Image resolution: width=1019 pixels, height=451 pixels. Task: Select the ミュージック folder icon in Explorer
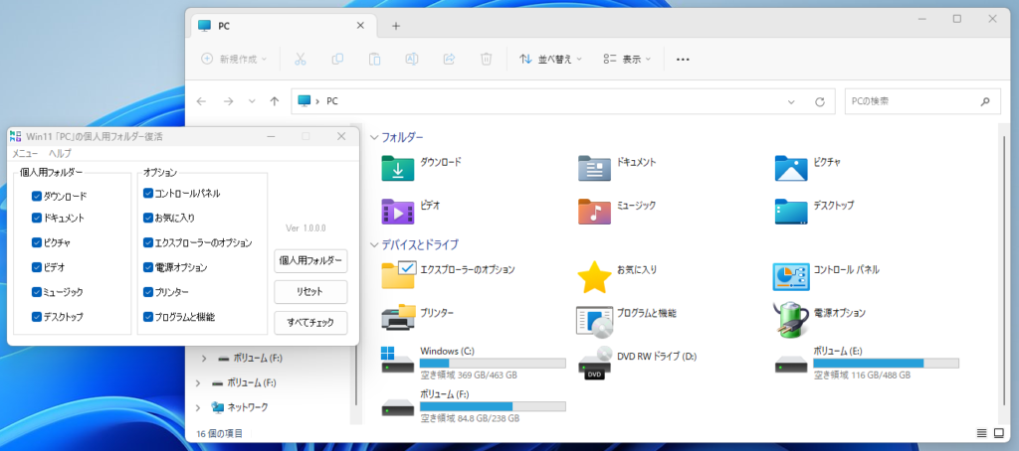coord(595,211)
